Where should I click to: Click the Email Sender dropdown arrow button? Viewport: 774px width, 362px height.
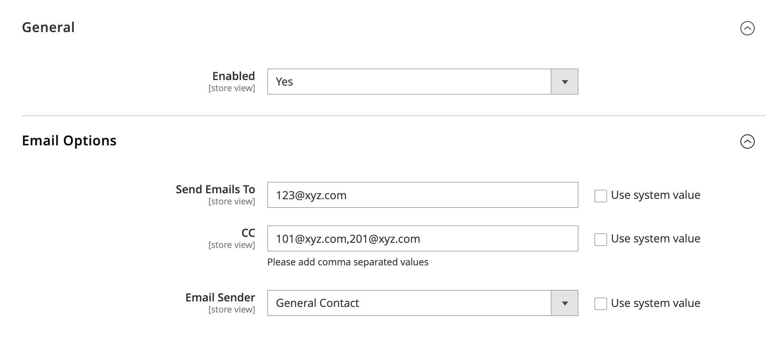click(565, 303)
